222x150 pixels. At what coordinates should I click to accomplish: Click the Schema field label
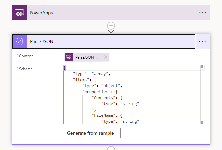click(26, 69)
